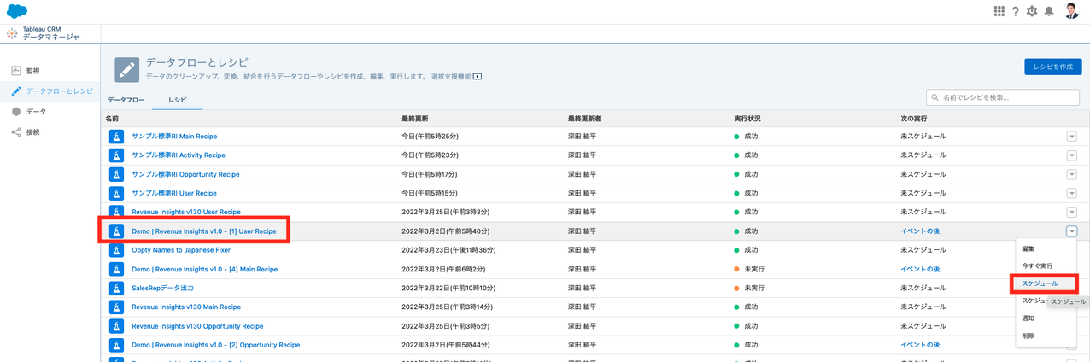Image resolution: width=1090 pixels, height=362 pixels.
Task: Open the setup gear icon
Action: click(1032, 11)
